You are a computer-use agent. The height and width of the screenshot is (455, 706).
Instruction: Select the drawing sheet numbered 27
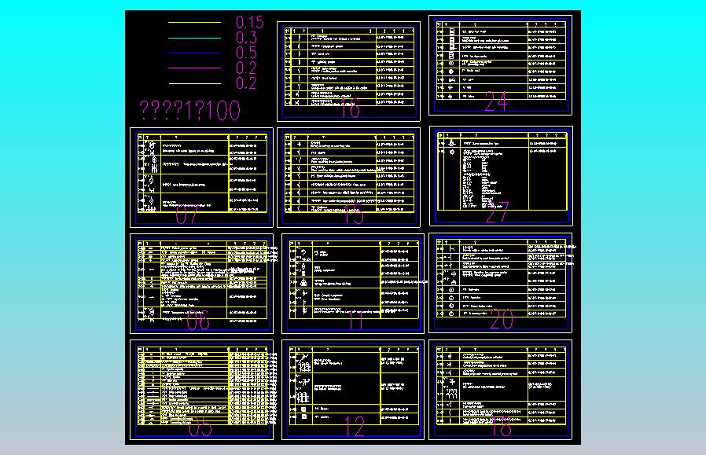click(x=501, y=176)
